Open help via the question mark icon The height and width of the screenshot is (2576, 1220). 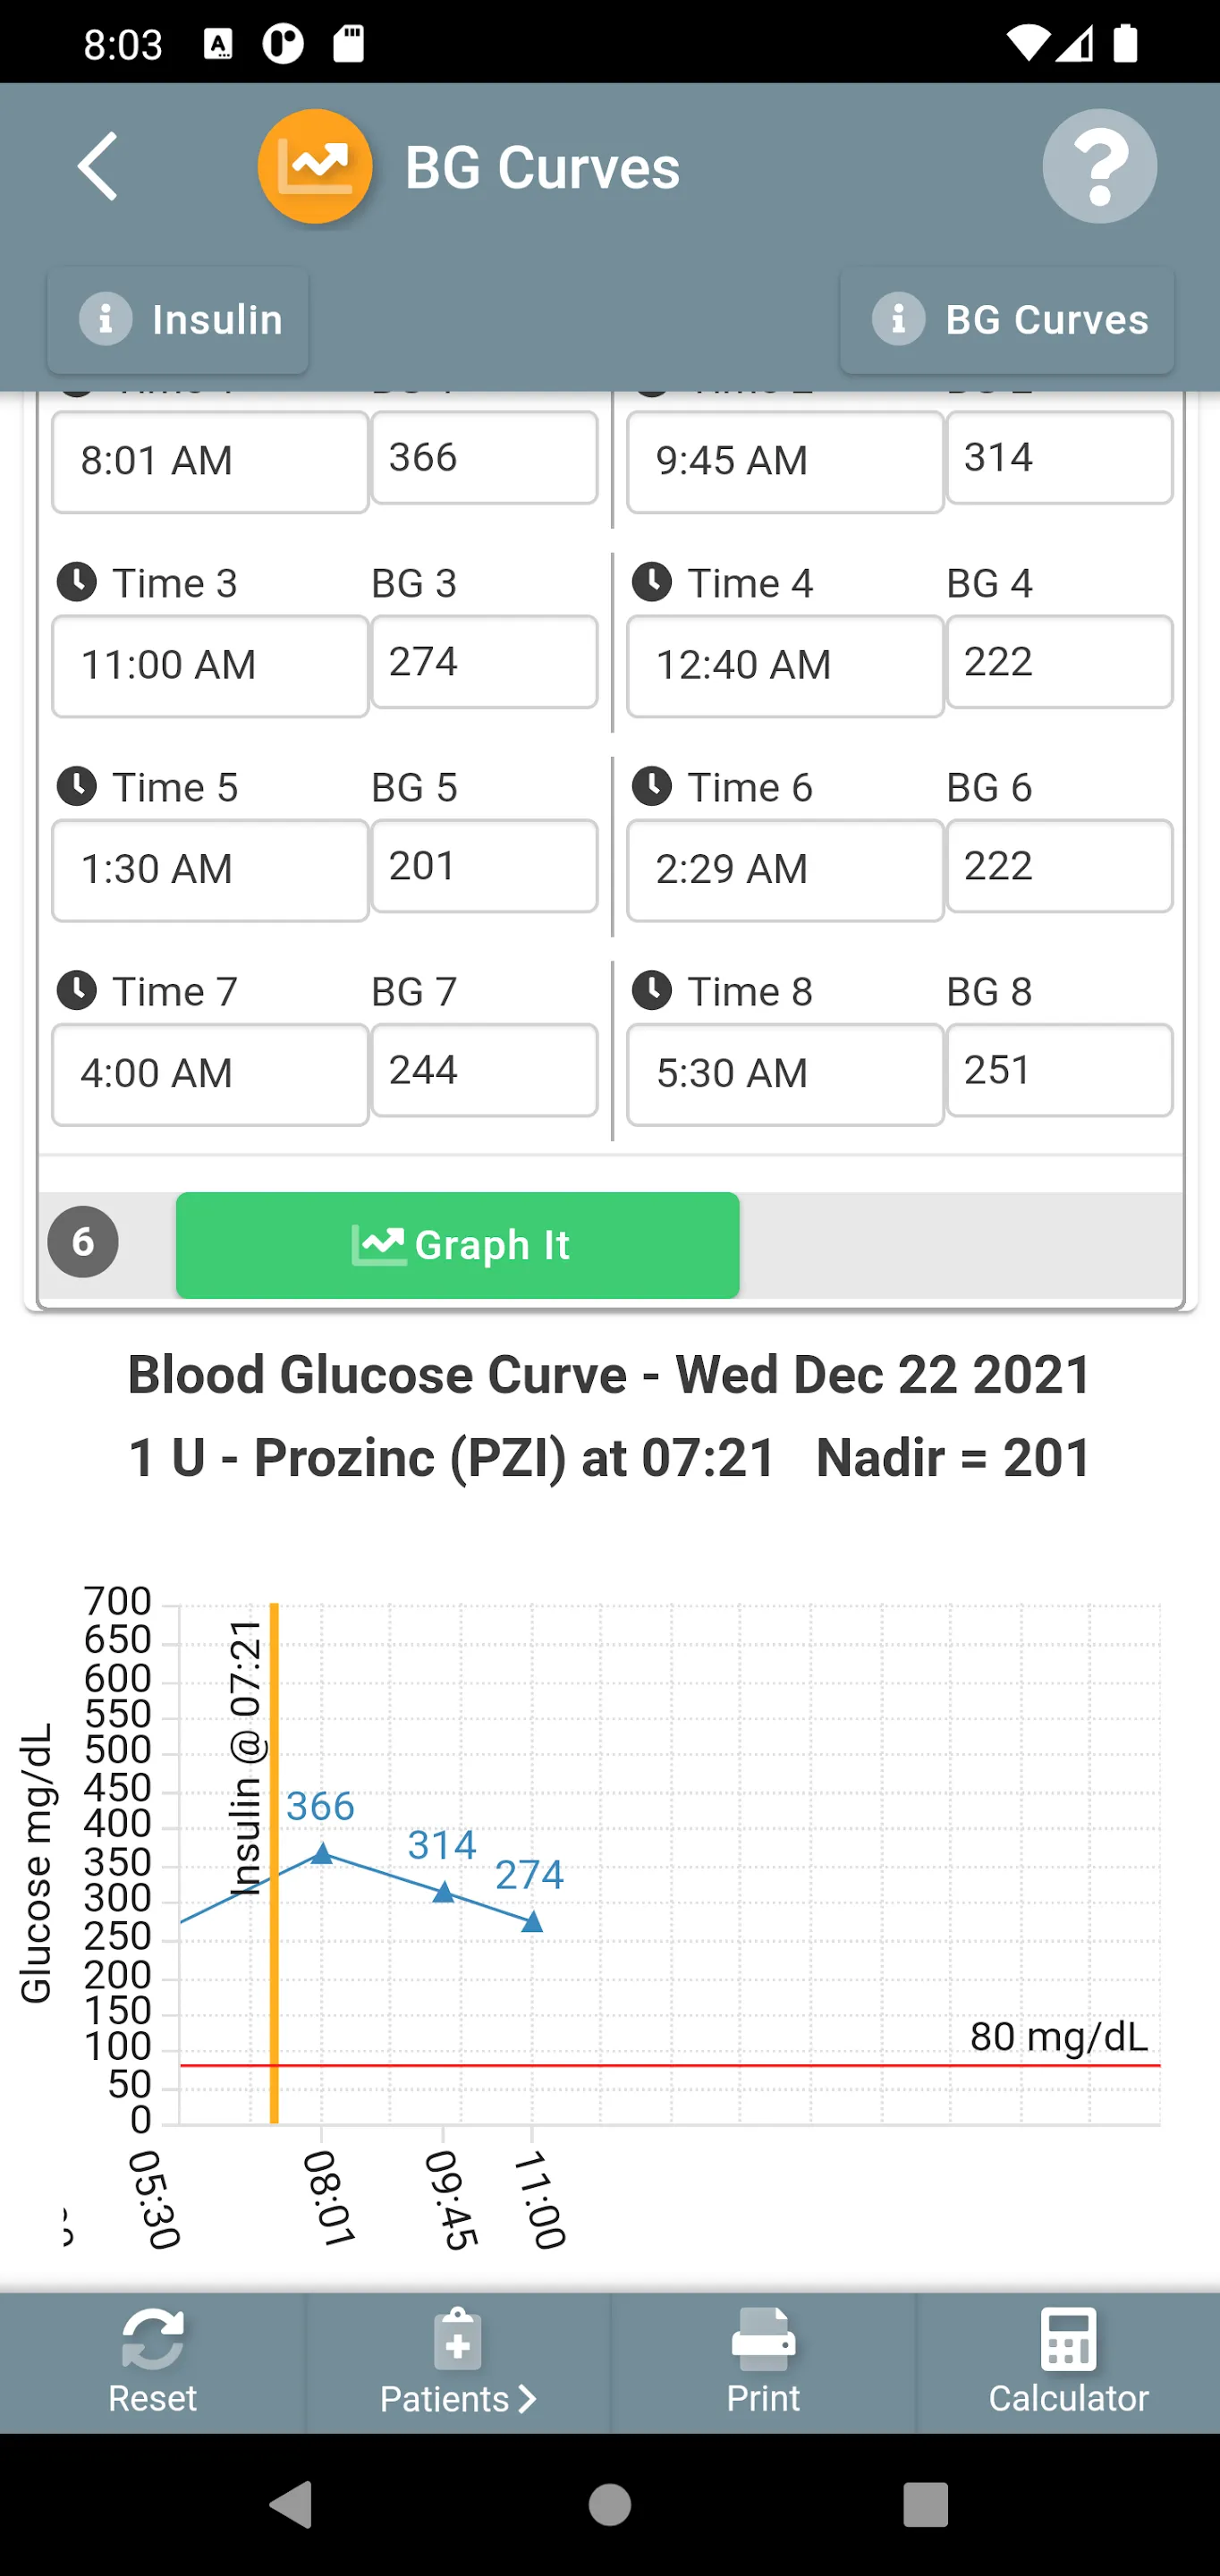[1100, 166]
